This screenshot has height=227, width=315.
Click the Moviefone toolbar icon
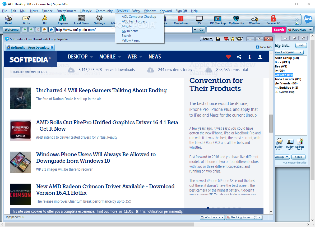point(180,20)
